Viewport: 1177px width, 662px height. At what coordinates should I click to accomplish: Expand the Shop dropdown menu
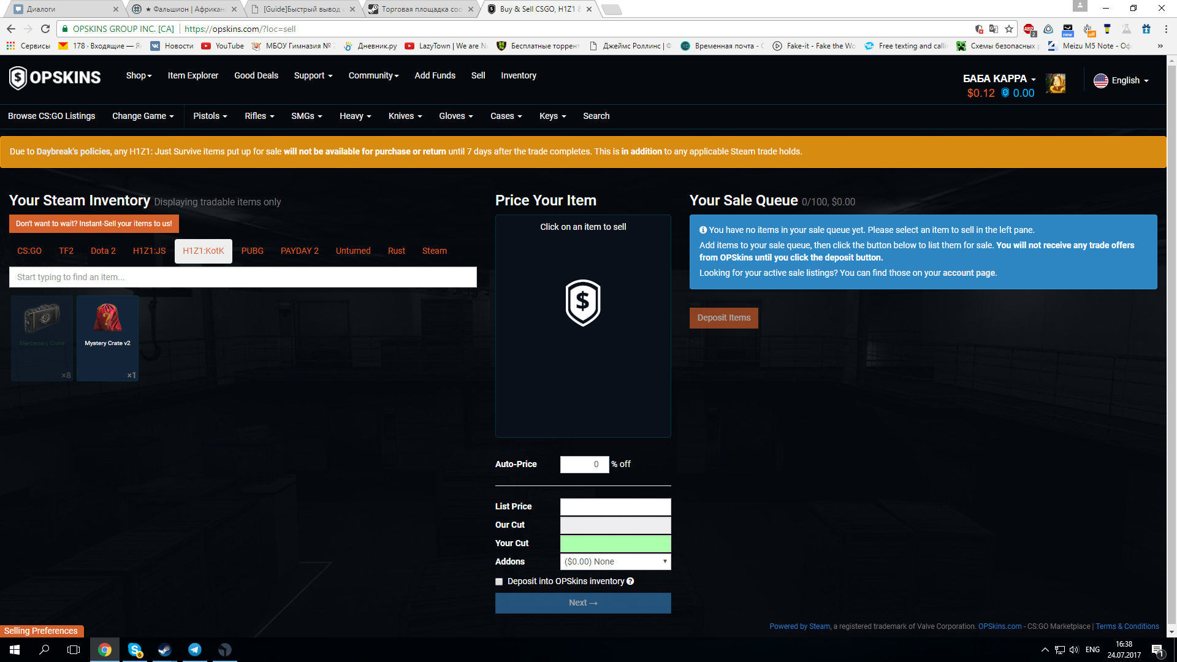pyautogui.click(x=139, y=75)
